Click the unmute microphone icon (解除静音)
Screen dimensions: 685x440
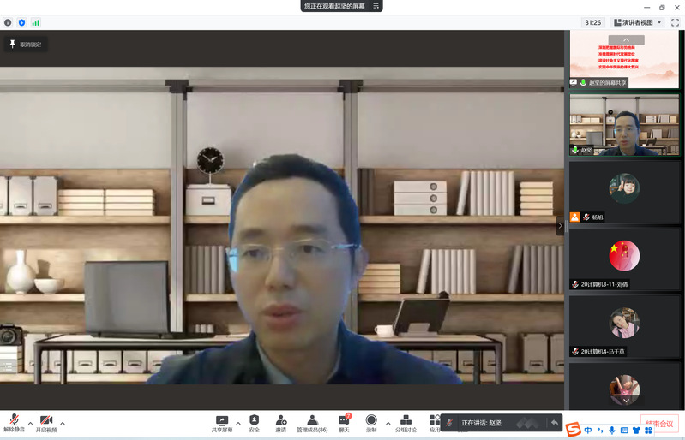(15, 421)
